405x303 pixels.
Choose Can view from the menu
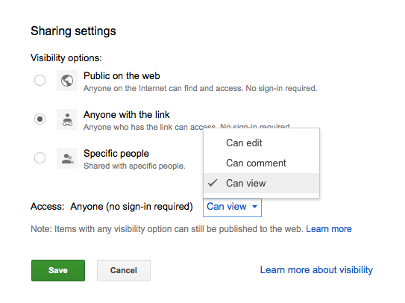pyautogui.click(x=261, y=183)
